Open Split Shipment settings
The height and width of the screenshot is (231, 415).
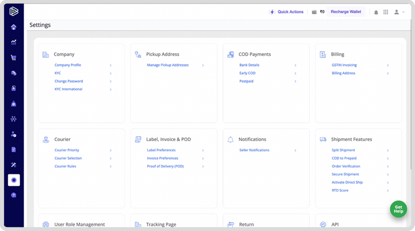click(x=343, y=150)
